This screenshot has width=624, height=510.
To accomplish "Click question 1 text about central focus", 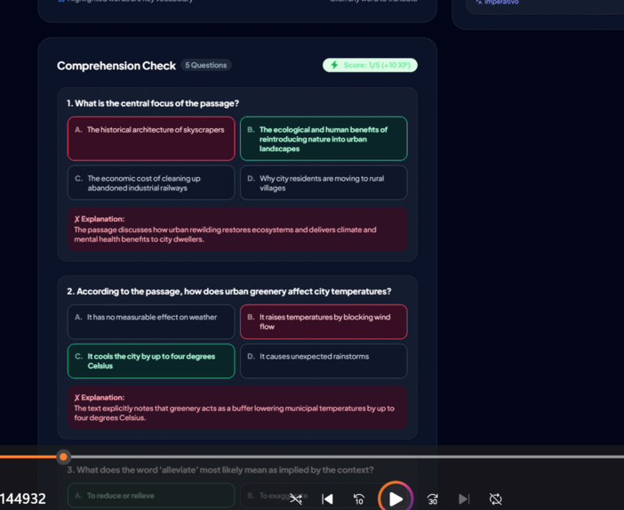I will pyautogui.click(x=153, y=103).
